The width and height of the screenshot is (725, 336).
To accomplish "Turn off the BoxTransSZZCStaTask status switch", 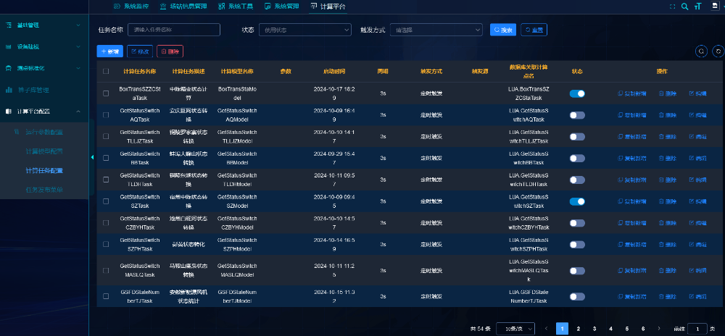I will 577,93.
